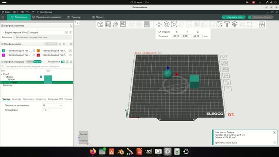Switch to the Проект tab
The height and width of the screenshot is (157, 279).
98,17
